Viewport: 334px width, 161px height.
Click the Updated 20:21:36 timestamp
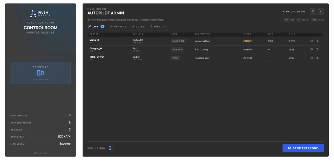tap(40, 32)
